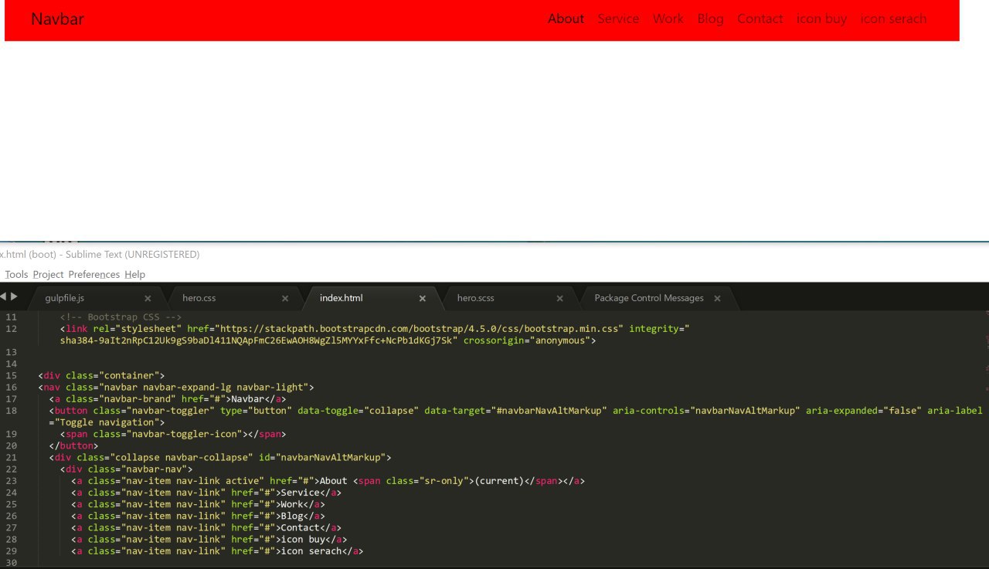Close the Package Control Messages tab
Screen dimensions: 989x569
pos(717,299)
